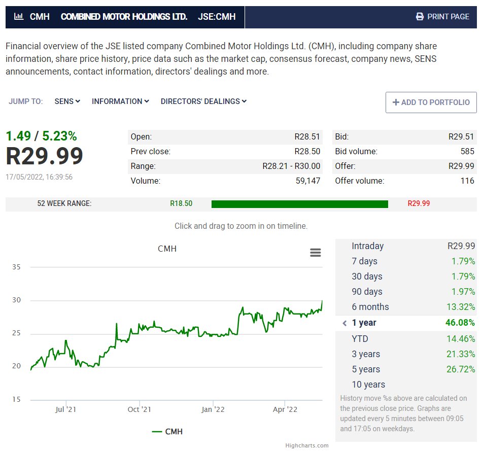The height and width of the screenshot is (451, 483).
Task: Click the Jan '22 axis label
Action: tap(213, 409)
